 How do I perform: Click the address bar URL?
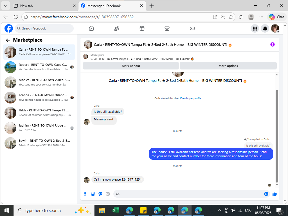tap(82, 17)
